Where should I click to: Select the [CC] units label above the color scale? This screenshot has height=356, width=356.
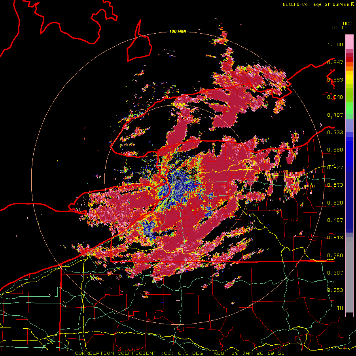337,27
